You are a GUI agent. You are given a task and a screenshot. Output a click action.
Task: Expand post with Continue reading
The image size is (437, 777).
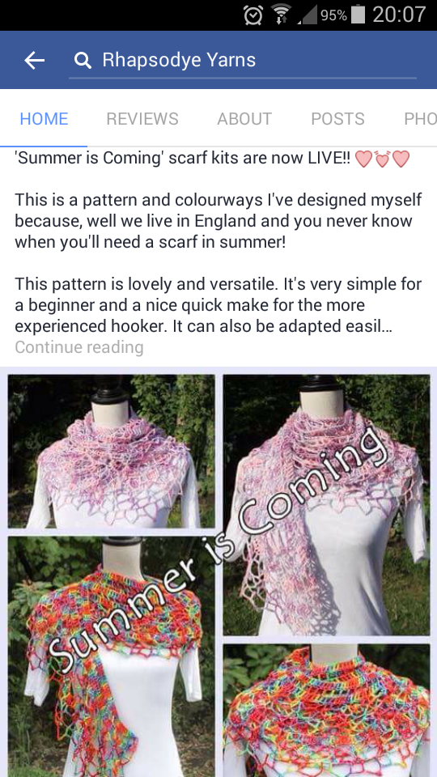79,347
